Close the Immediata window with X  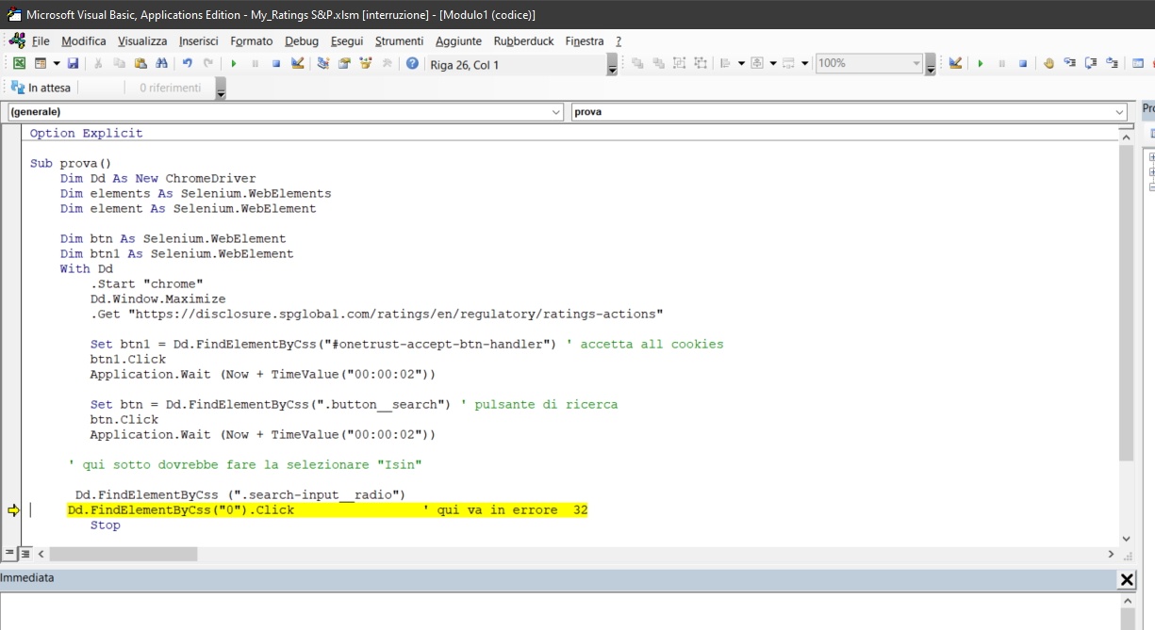coord(1127,580)
